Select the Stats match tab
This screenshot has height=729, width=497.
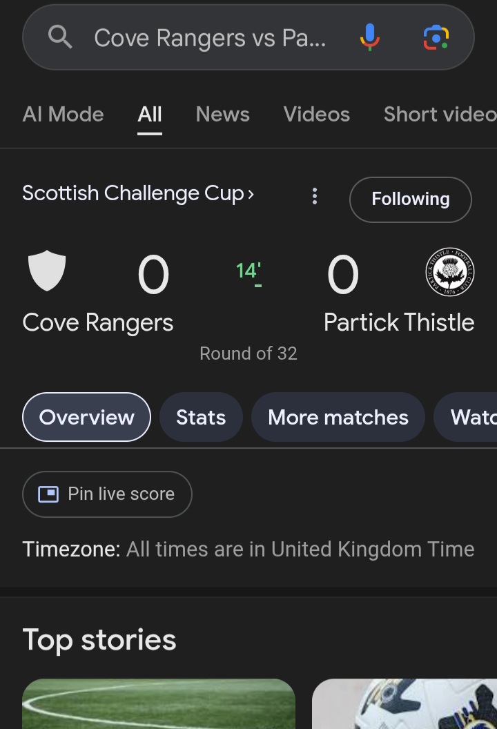[x=201, y=417]
